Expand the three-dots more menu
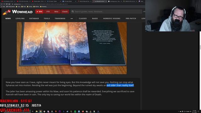The height and width of the screenshot is (113, 201). click(x=72, y=19)
